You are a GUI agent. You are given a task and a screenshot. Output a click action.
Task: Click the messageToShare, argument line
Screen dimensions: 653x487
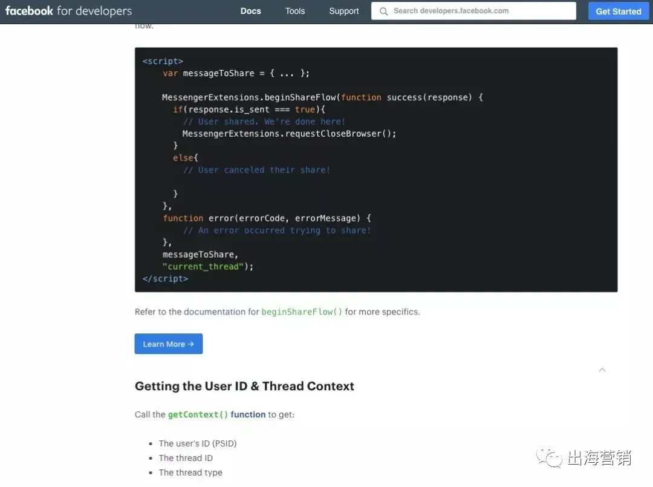click(200, 255)
